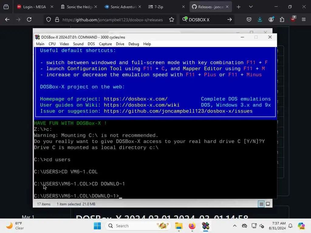Open the DOS menu in DOSBox-X
The width and height of the screenshot is (311, 233).
click(x=91, y=44)
